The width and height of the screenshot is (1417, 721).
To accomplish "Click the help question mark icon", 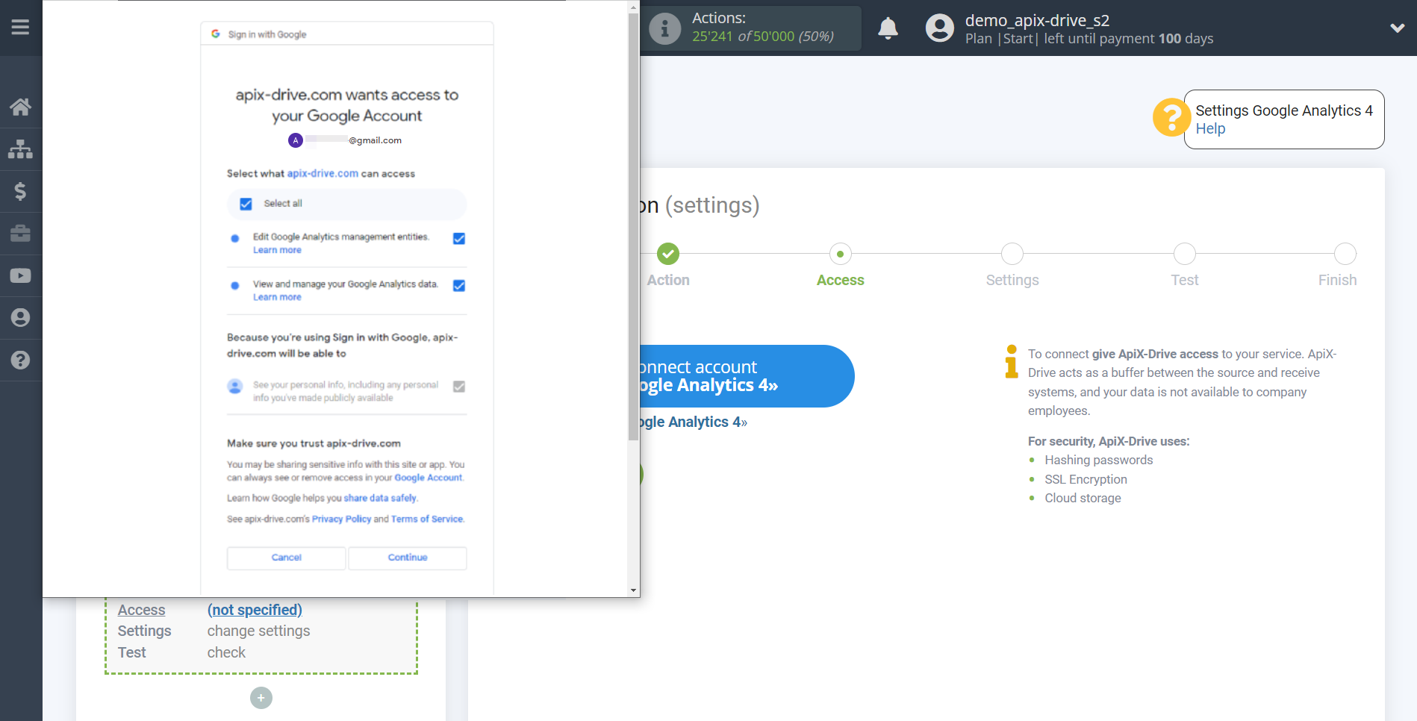I will point(21,360).
